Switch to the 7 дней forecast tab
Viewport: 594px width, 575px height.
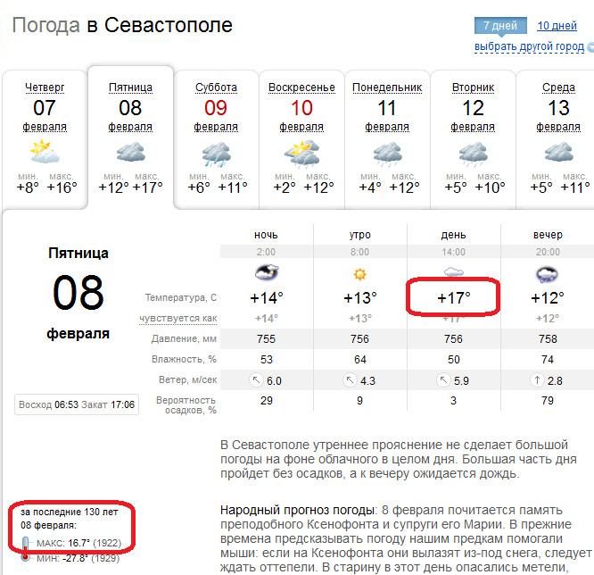coord(500,26)
